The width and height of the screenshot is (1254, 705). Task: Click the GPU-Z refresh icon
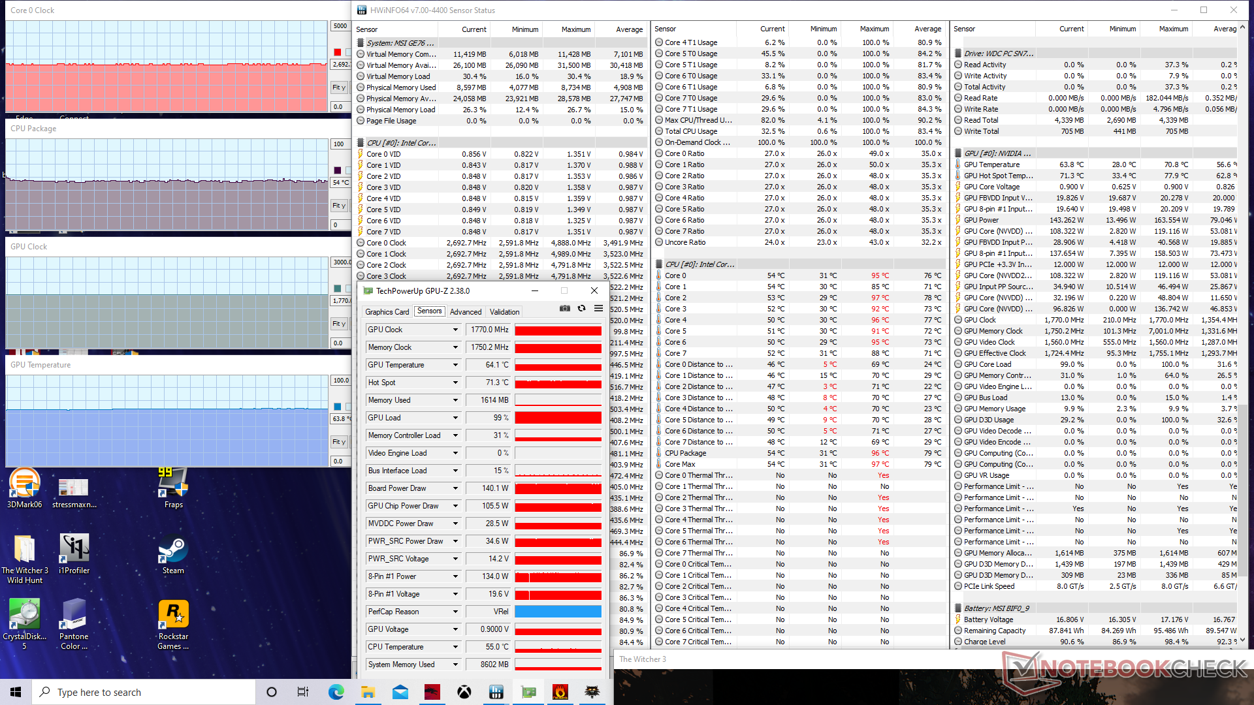[x=581, y=308]
